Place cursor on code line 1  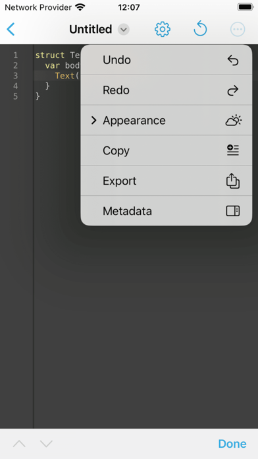click(58, 55)
